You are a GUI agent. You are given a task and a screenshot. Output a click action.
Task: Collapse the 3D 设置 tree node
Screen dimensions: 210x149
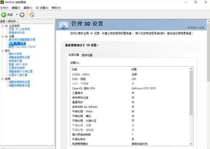[2, 36]
